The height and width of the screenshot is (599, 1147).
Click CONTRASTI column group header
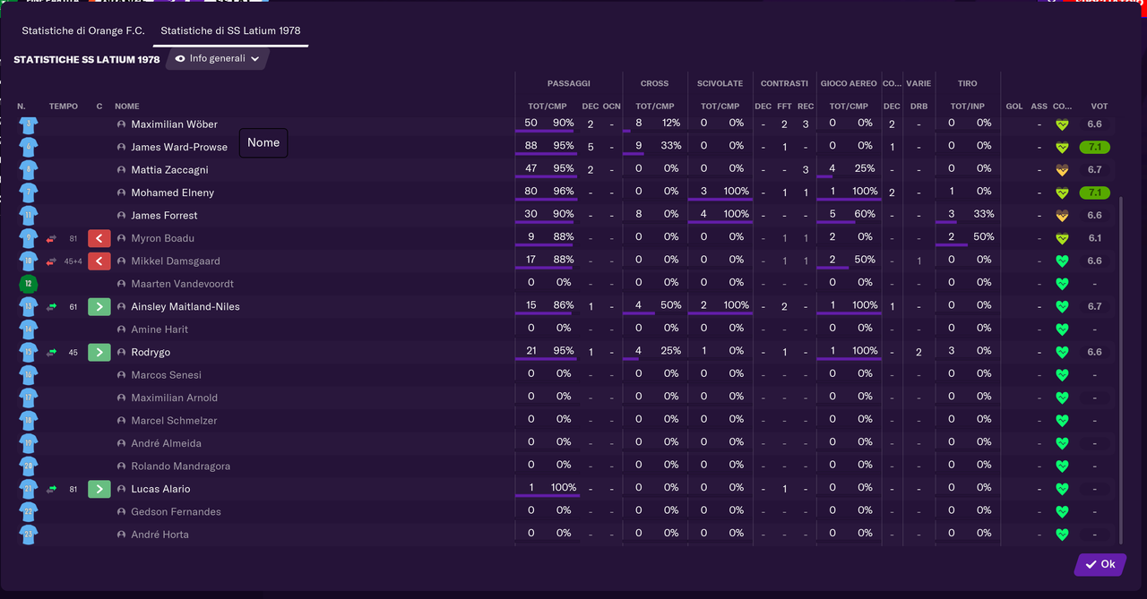click(x=784, y=83)
